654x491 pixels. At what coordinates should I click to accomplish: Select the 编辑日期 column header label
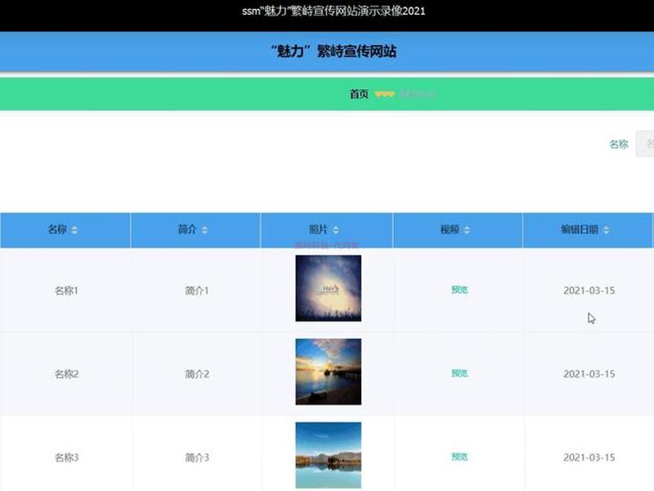(x=580, y=229)
